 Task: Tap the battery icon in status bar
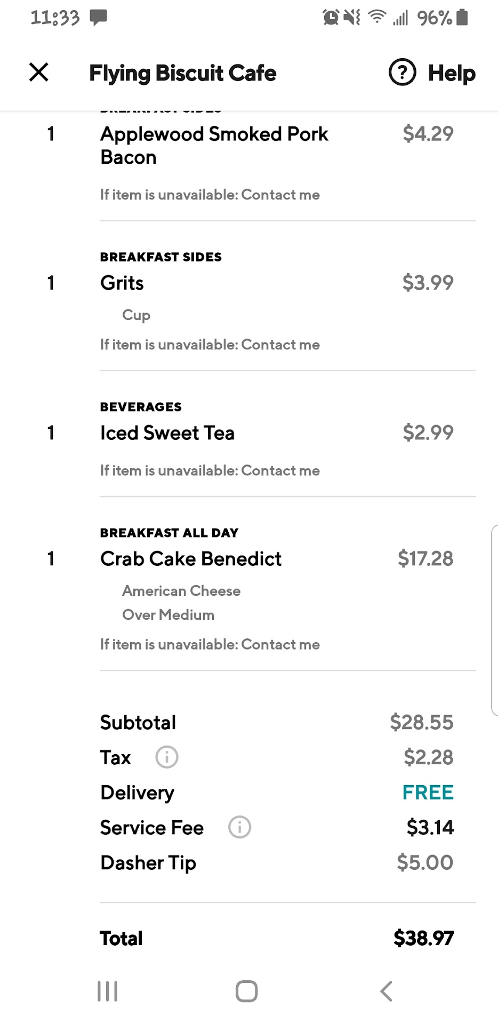pos(462,18)
